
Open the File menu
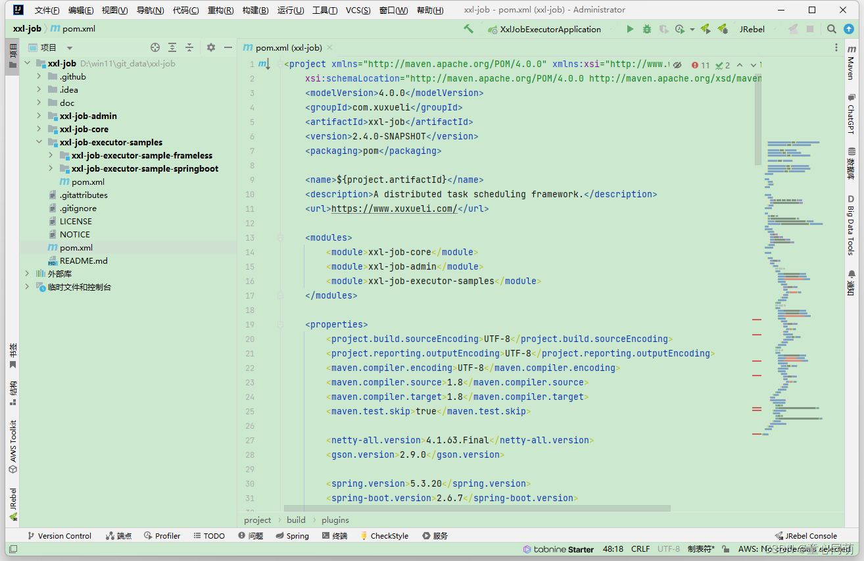47,10
